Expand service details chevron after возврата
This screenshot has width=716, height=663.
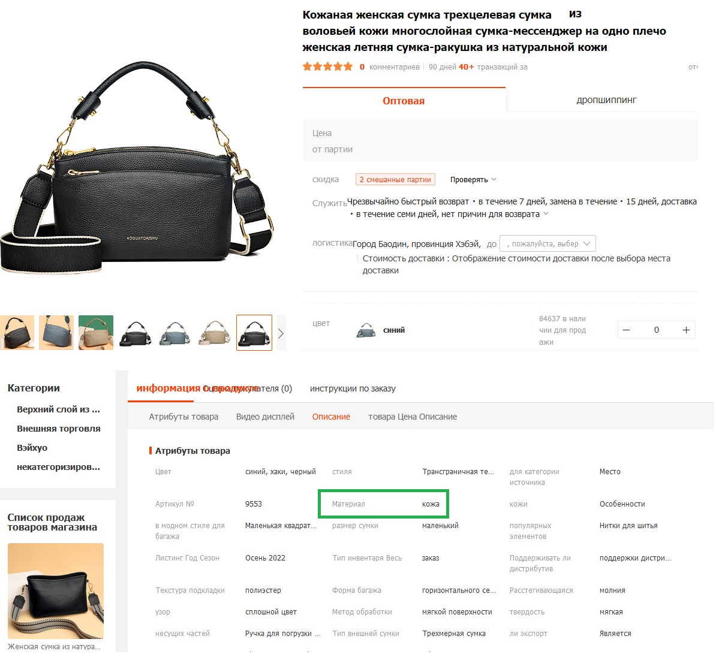click(546, 213)
